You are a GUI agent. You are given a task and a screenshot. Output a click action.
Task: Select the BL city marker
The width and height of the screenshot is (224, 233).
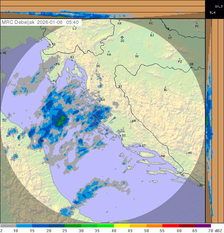(x=165, y=87)
